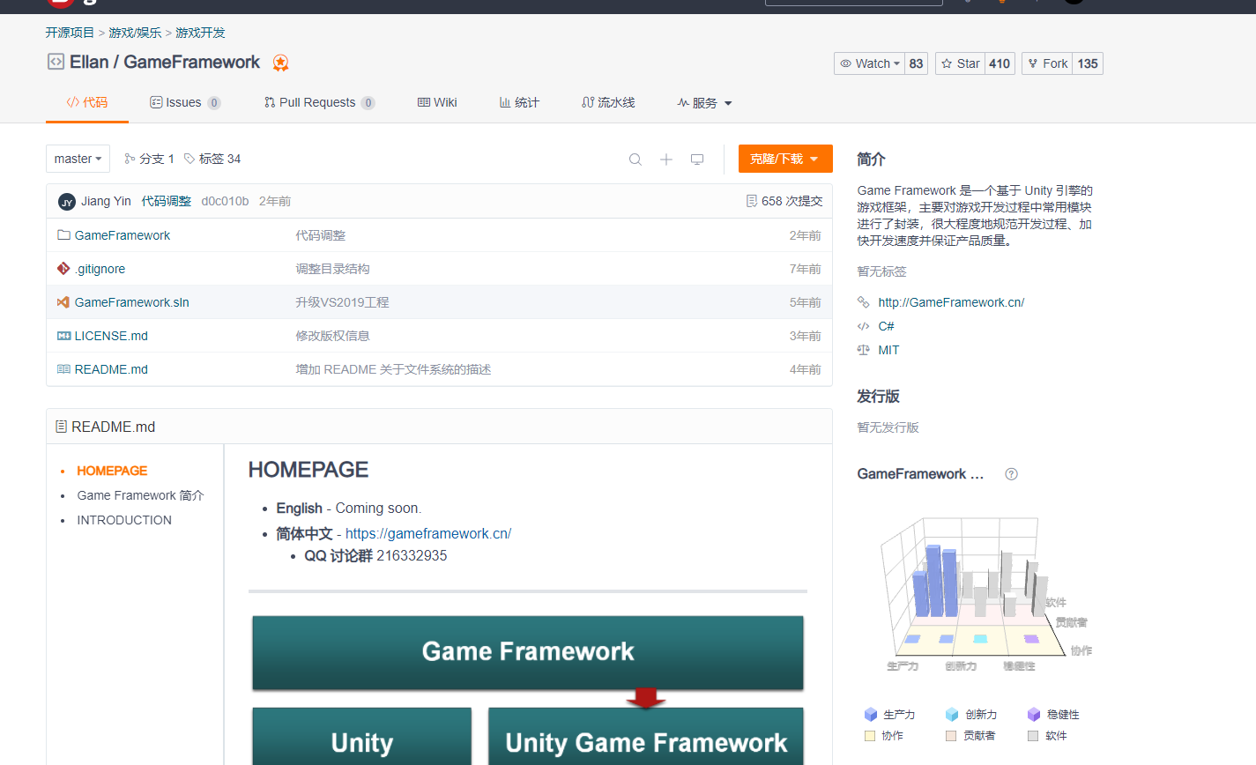This screenshot has height=765, width=1256.
Task: Click Jiang Yin's JY avatar
Action: click(x=67, y=202)
